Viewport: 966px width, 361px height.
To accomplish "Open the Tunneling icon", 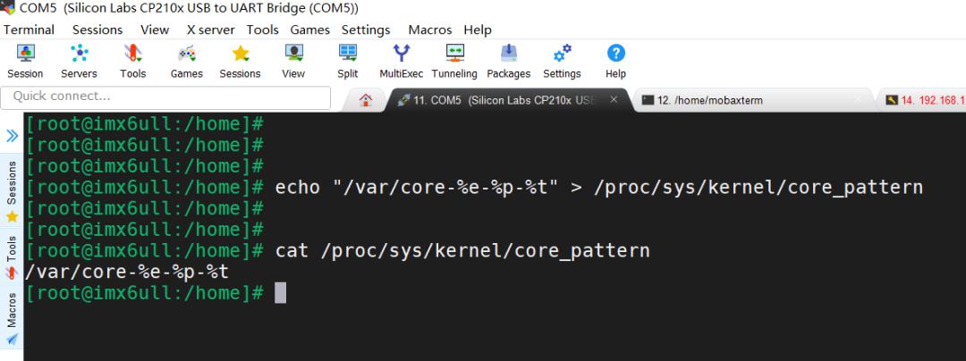I will coord(454,61).
